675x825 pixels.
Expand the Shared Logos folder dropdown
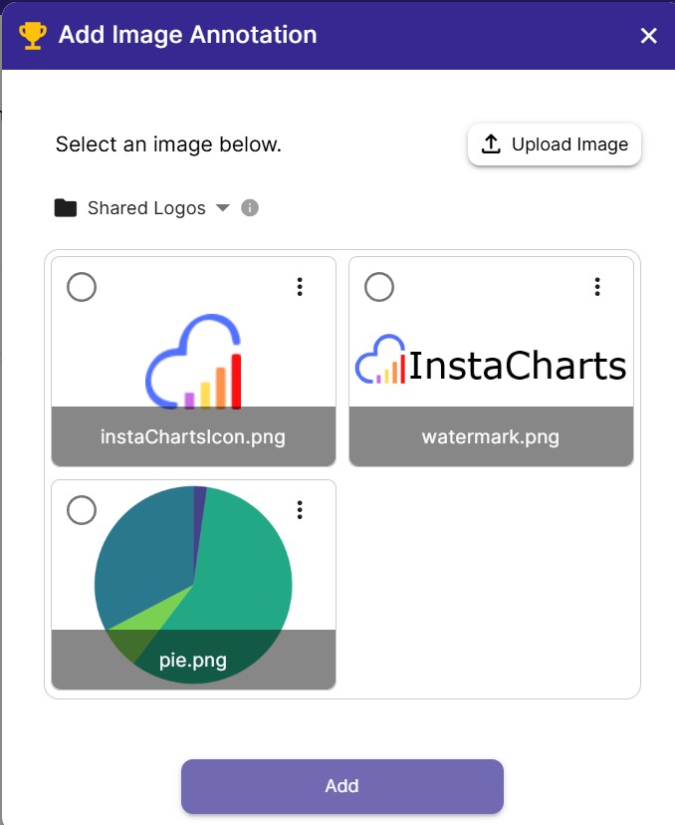(x=223, y=207)
